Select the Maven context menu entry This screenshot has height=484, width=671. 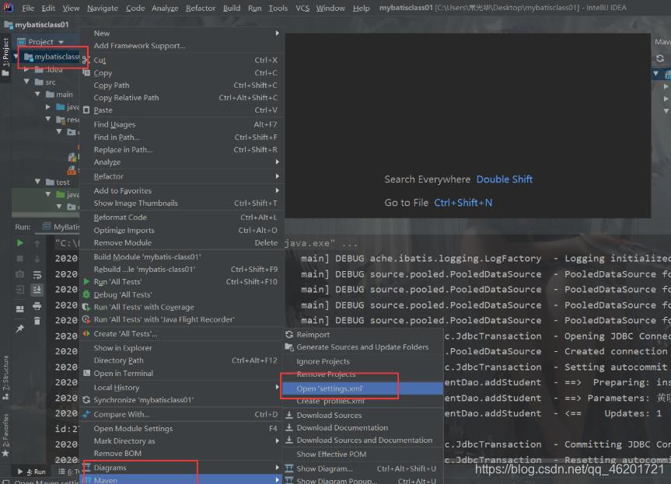coord(182,481)
